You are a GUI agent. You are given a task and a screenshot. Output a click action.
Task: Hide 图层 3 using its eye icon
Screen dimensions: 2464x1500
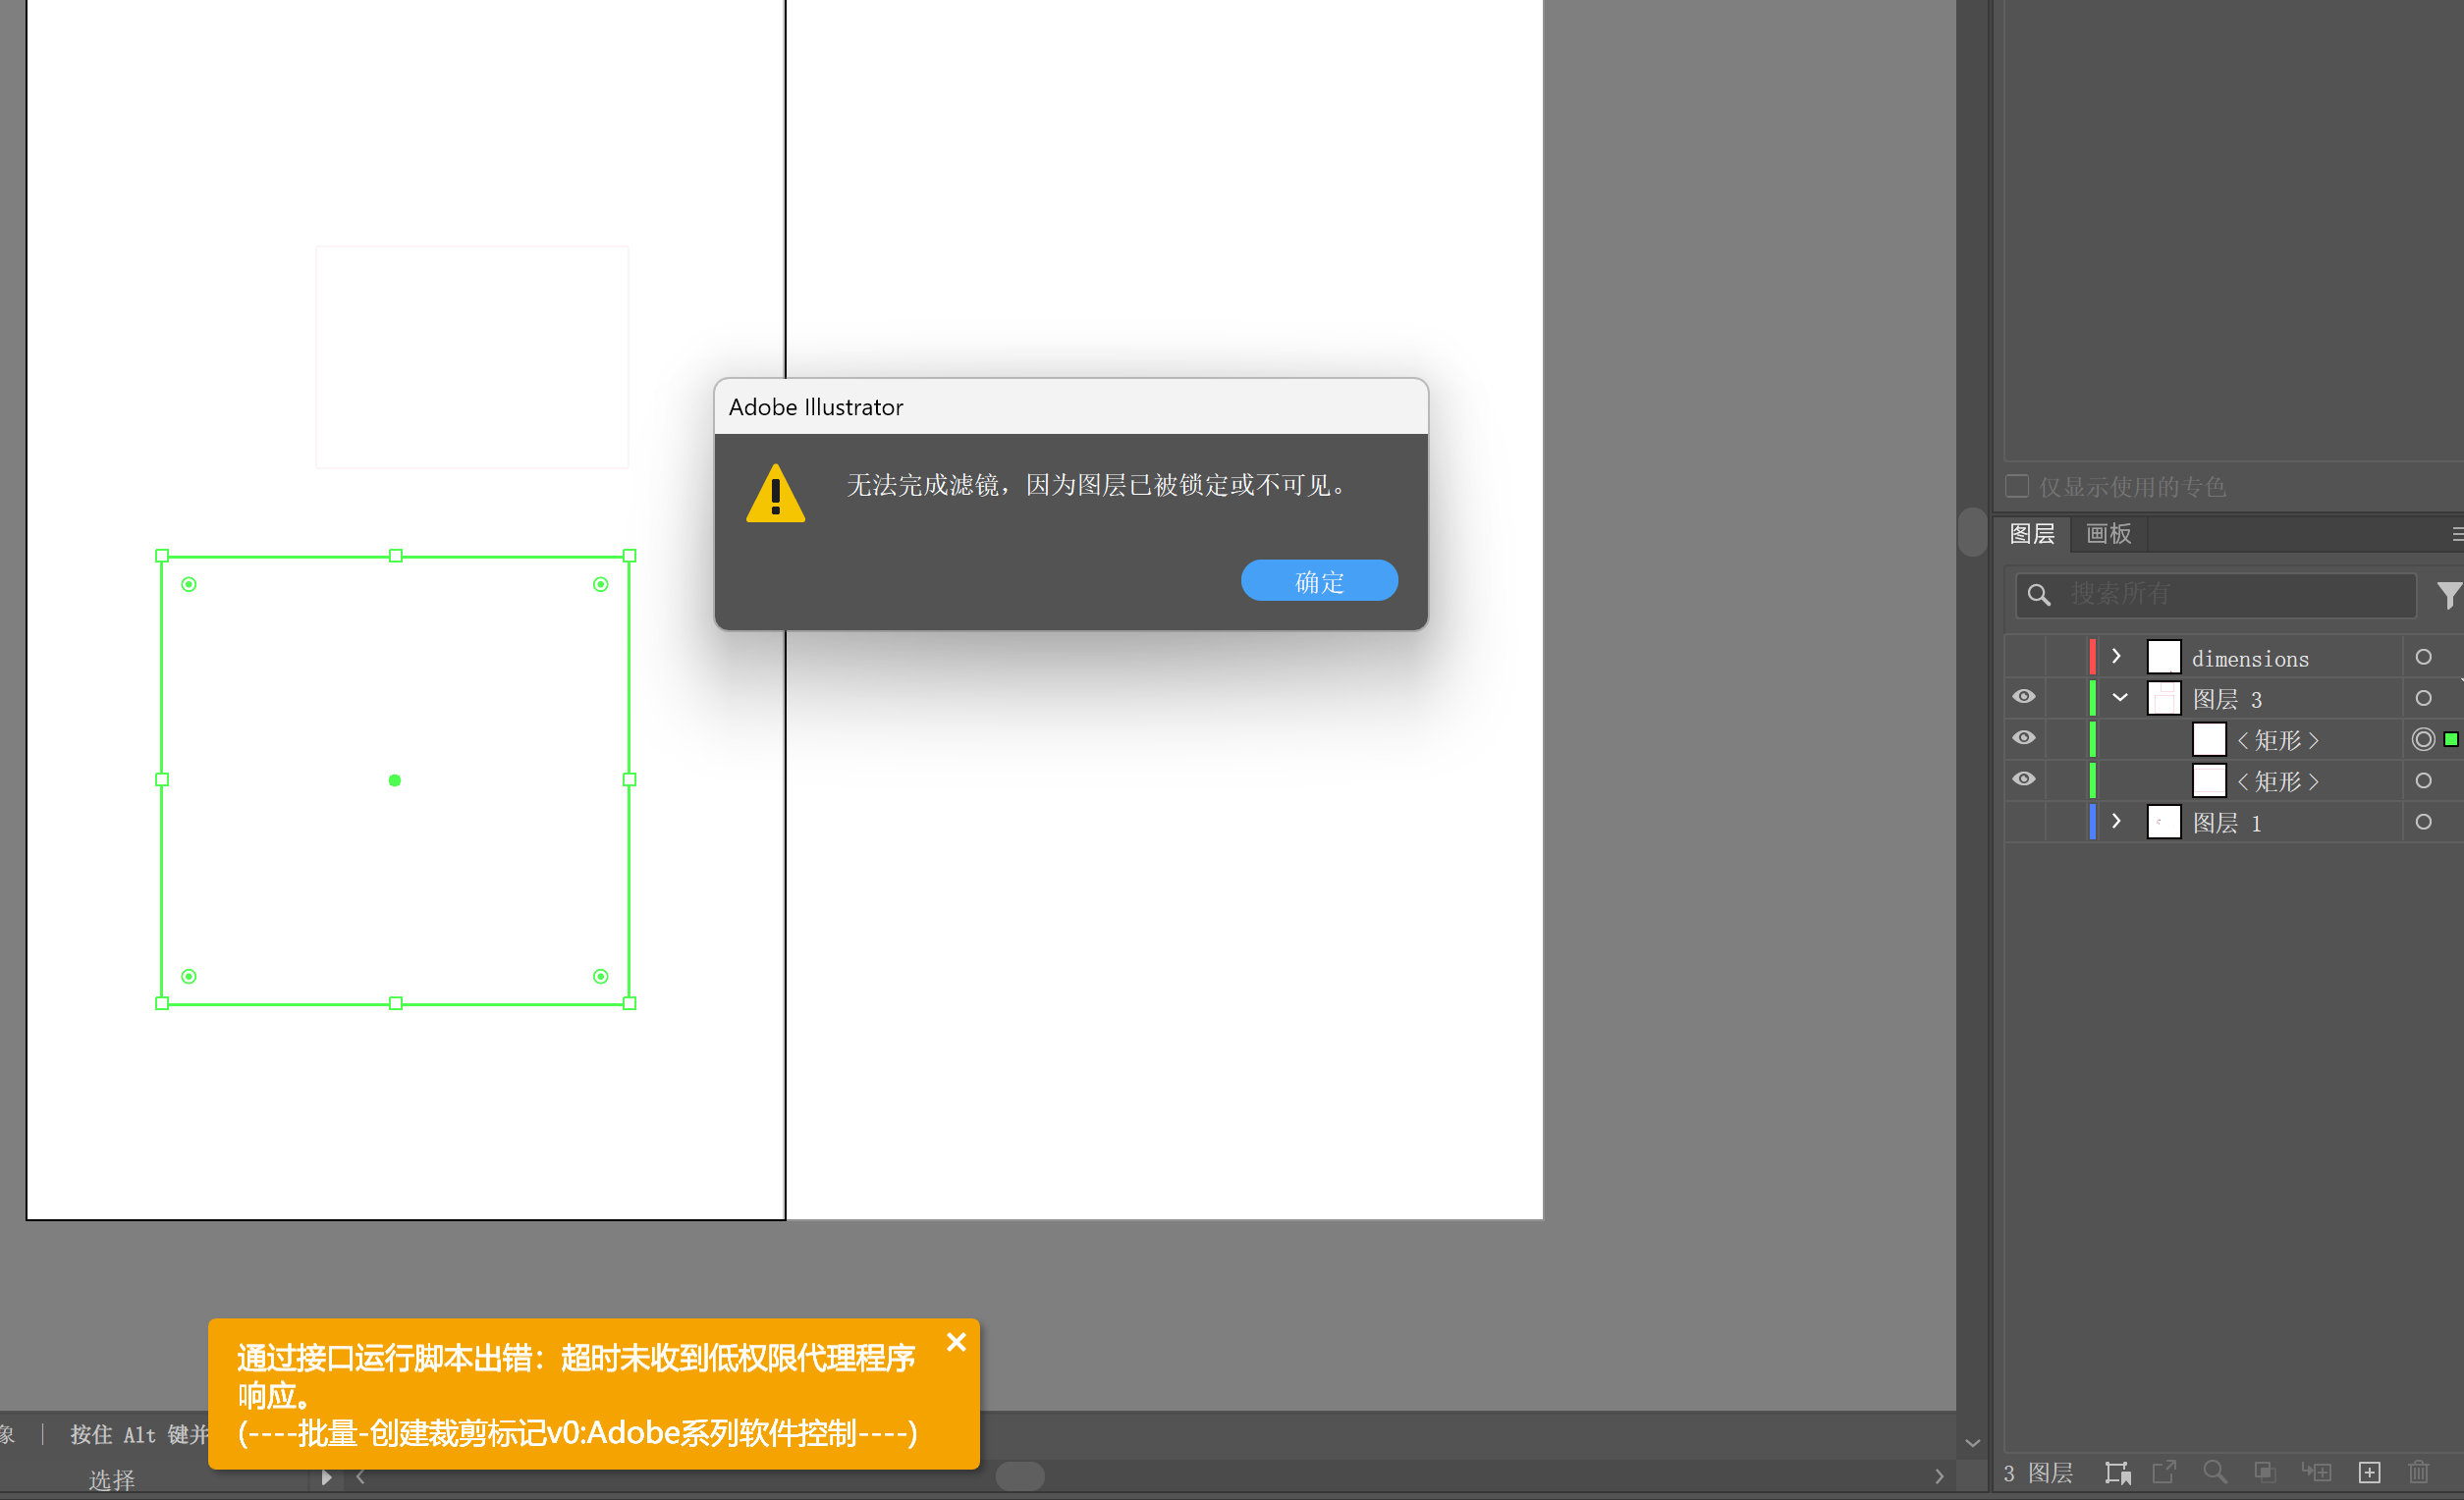(2023, 697)
